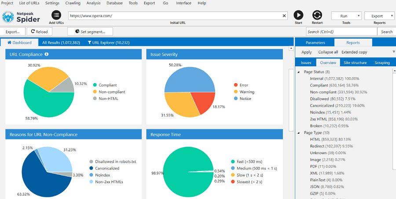Collapse the Page Type tree group
The image size is (396, 199).
coord(299,133)
